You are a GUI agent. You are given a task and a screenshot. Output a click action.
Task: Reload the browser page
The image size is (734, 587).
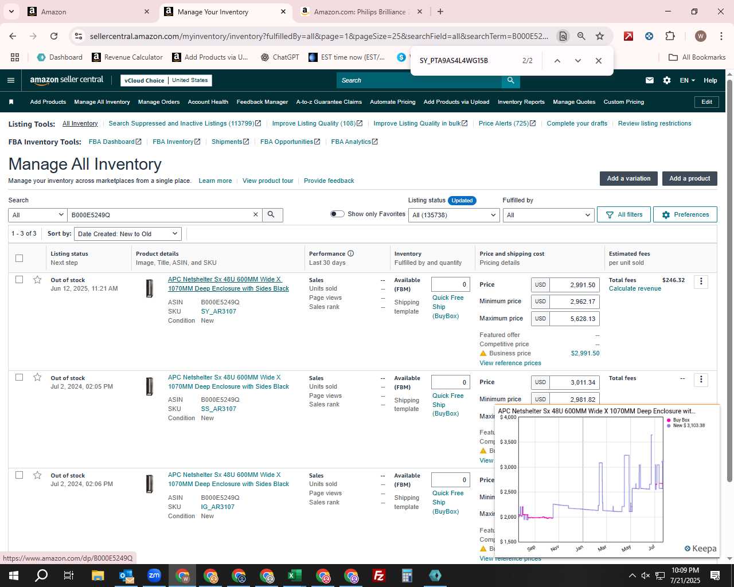tap(54, 36)
